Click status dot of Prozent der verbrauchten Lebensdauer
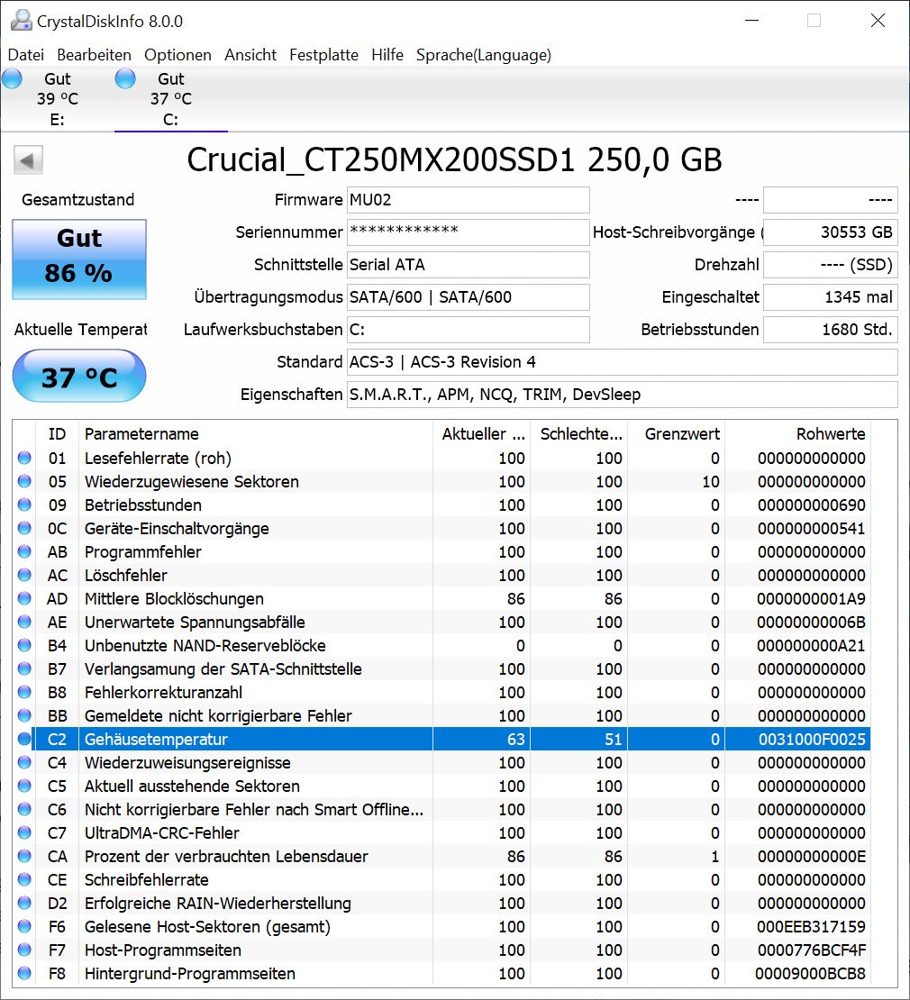 (x=24, y=856)
